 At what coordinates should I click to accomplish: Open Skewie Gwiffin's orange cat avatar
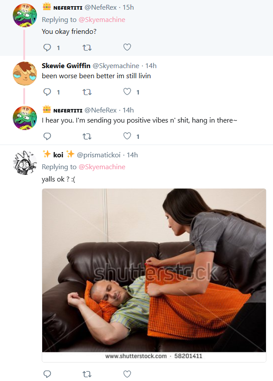point(25,73)
